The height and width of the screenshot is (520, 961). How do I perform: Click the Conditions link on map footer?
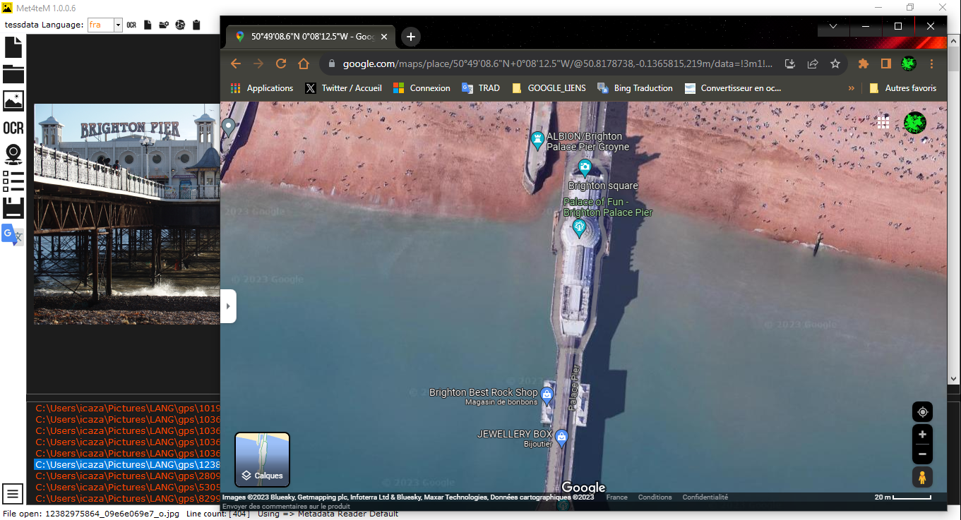point(655,497)
